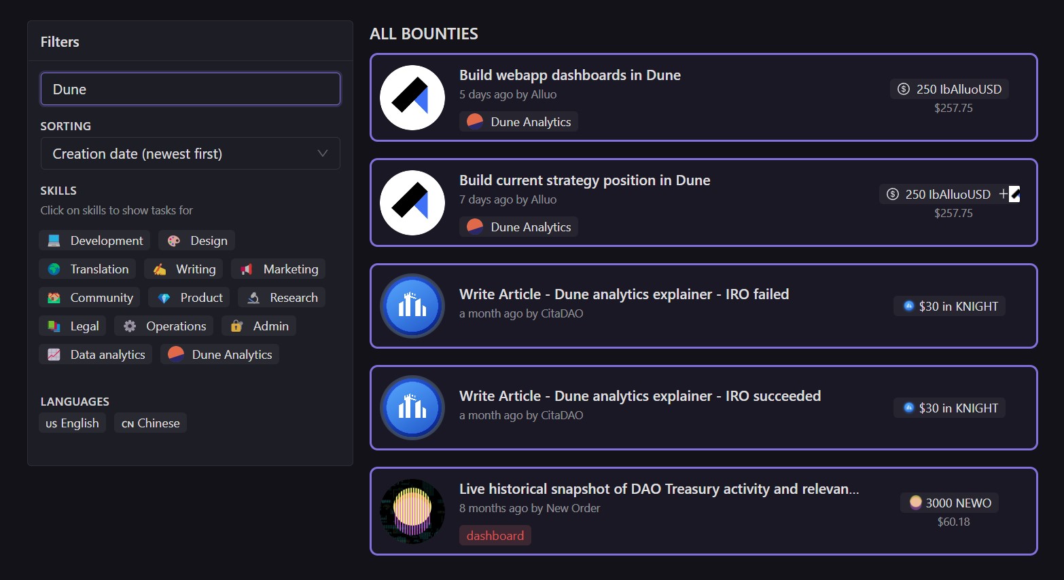Click the Alluo logo on strategy position bounty
Image resolution: width=1064 pixels, height=580 pixels.
412,203
